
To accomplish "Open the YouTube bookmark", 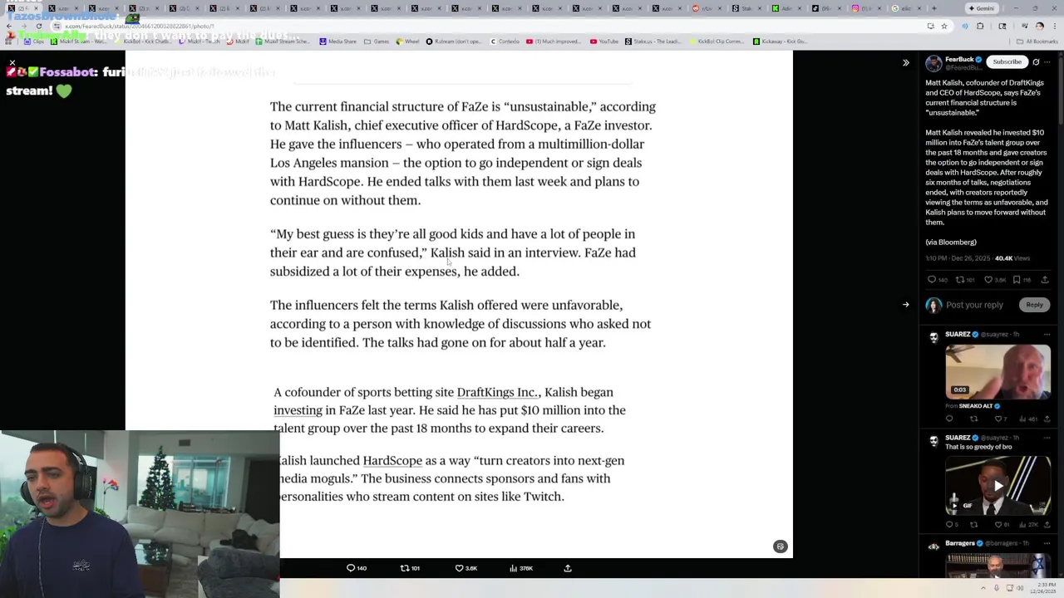I will click(x=603, y=41).
